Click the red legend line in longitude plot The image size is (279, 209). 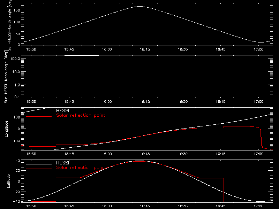(x=39, y=117)
